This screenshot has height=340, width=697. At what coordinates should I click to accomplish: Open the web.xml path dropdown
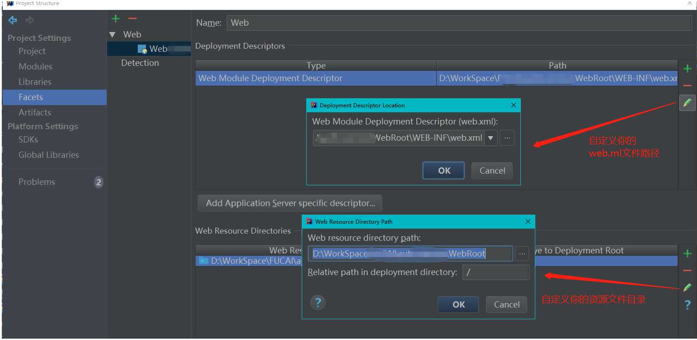click(x=491, y=138)
